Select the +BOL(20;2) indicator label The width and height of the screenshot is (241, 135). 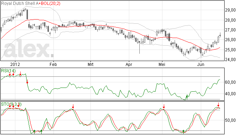tap(50, 3)
